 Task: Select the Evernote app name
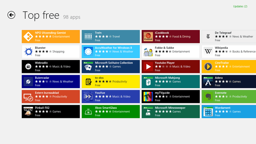coord(220,93)
